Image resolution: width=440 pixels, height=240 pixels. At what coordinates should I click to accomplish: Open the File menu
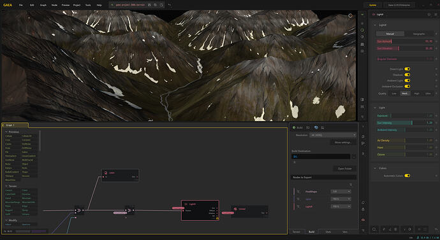(x=21, y=5)
